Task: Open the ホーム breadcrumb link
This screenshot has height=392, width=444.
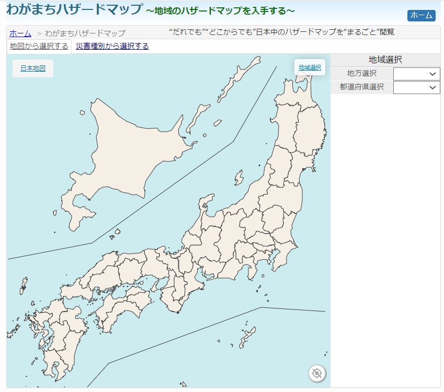Action: click(20, 33)
